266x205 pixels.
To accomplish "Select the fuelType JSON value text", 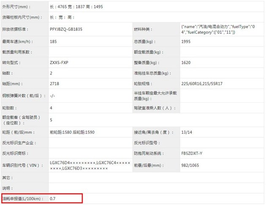I will click(218, 29).
